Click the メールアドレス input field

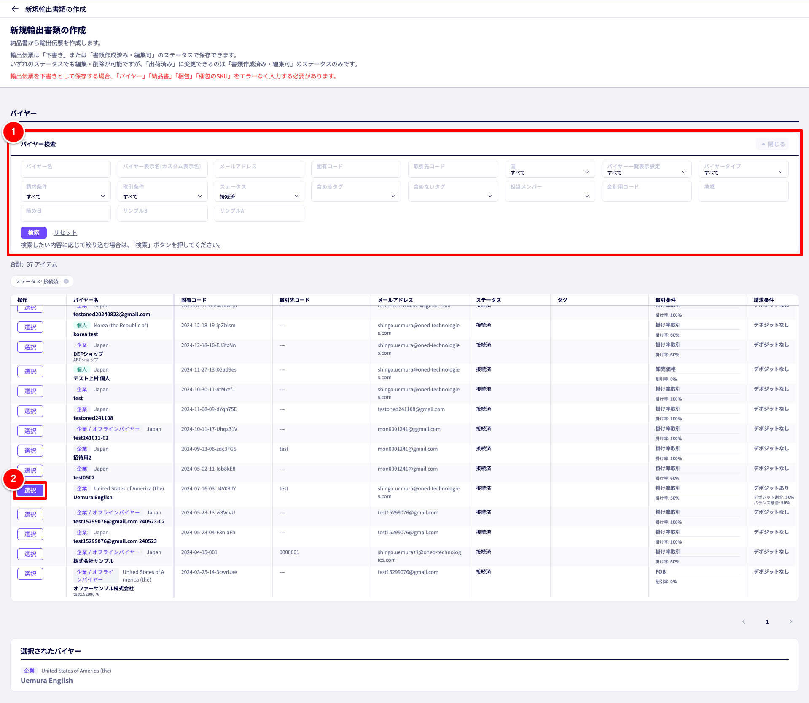[259, 169]
